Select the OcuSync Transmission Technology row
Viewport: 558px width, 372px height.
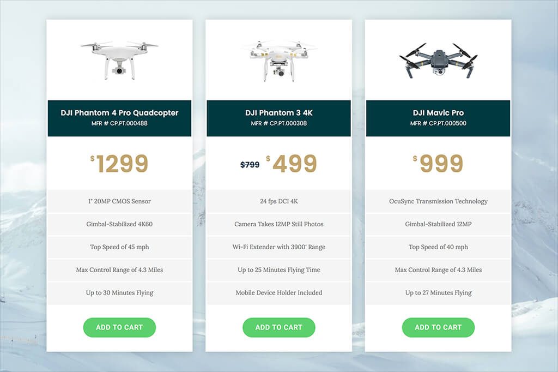coord(438,201)
